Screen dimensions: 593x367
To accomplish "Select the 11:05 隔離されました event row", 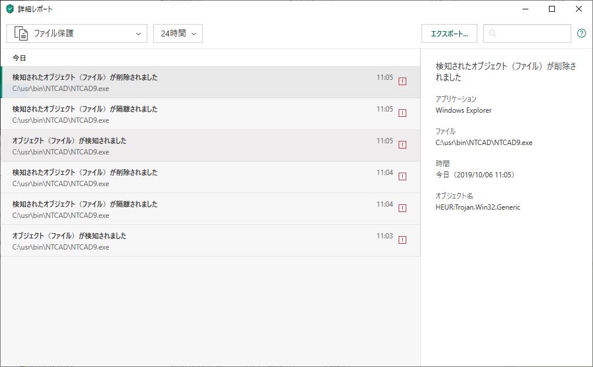I will tap(210, 114).
